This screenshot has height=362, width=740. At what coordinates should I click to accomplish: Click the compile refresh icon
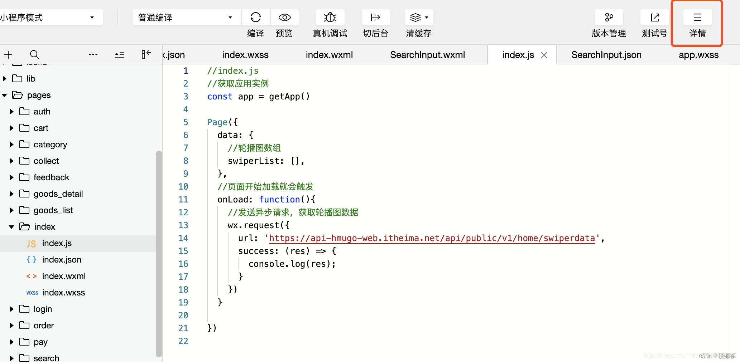[x=255, y=17]
